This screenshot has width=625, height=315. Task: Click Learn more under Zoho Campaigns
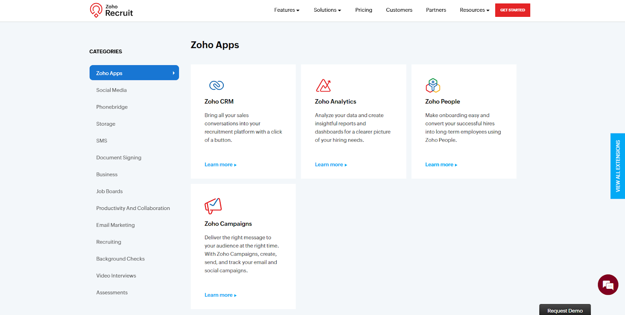tap(220, 295)
